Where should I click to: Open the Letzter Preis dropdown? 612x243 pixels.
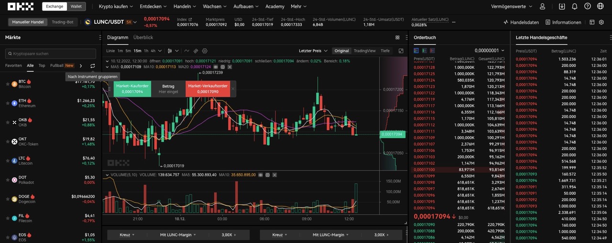pos(313,51)
